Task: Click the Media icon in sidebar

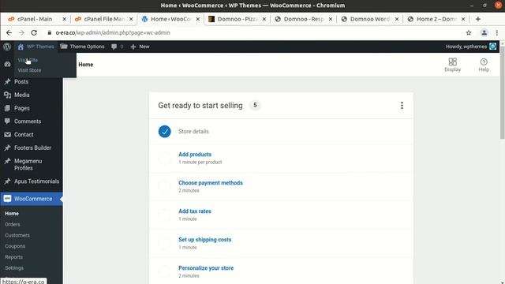Action: (7, 95)
